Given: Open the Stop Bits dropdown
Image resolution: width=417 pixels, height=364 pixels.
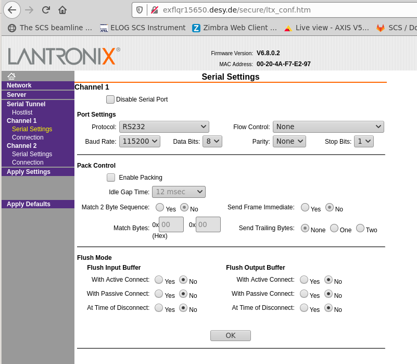Looking at the screenshot, I should (x=363, y=141).
